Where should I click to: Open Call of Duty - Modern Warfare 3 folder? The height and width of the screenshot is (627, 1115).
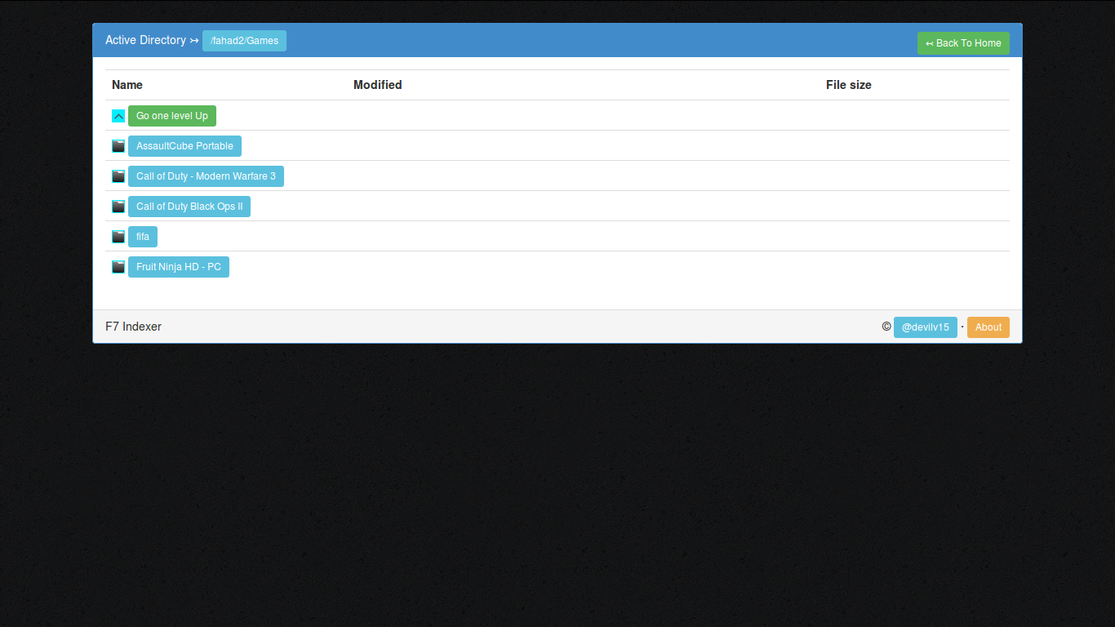click(206, 176)
